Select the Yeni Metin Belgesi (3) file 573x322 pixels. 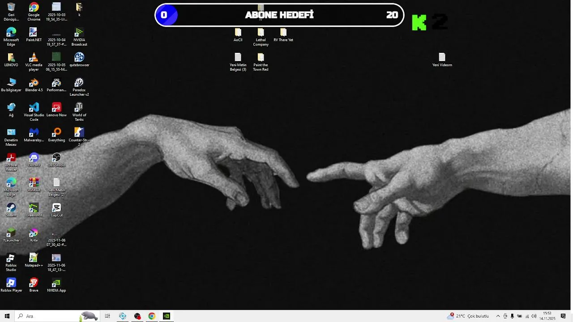238,62
